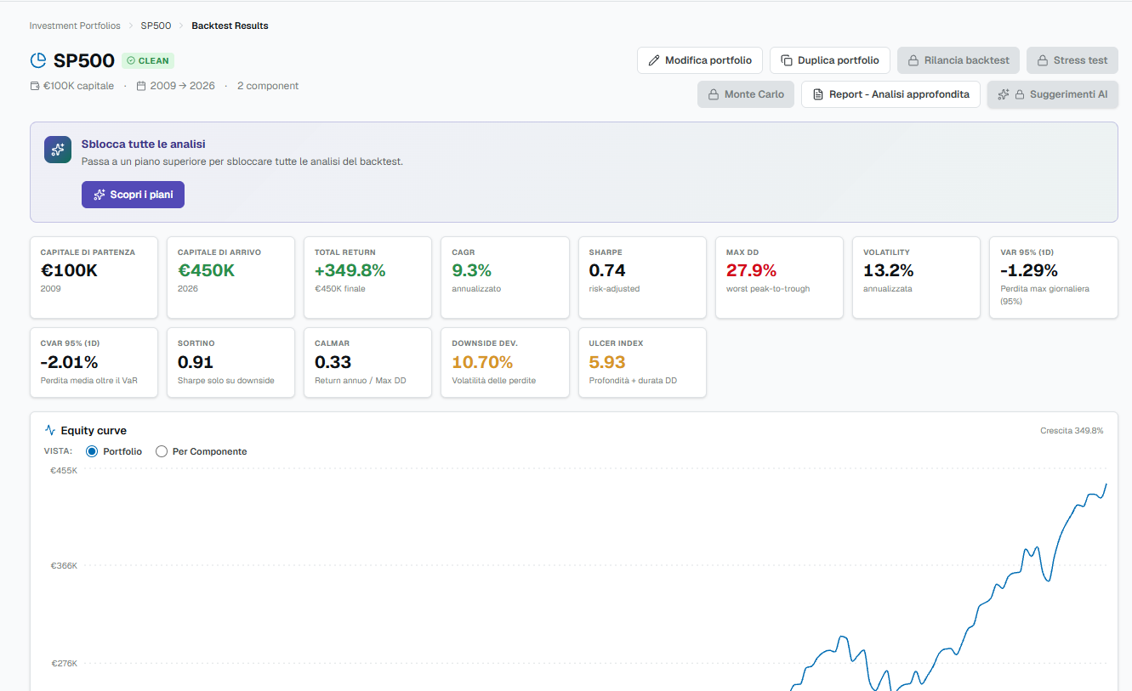The image size is (1132, 691).
Task: Click the pulse icon next to Equity curve
Action: pyautogui.click(x=50, y=431)
